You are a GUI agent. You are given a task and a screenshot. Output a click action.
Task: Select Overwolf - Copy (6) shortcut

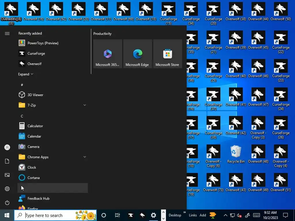[x=213, y=156]
